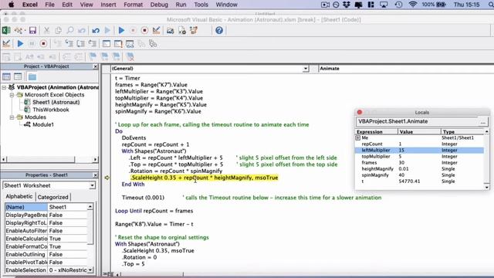Collapse the Microsoft Excel Objects folder
Screen dimensions: 494x278
12,95
